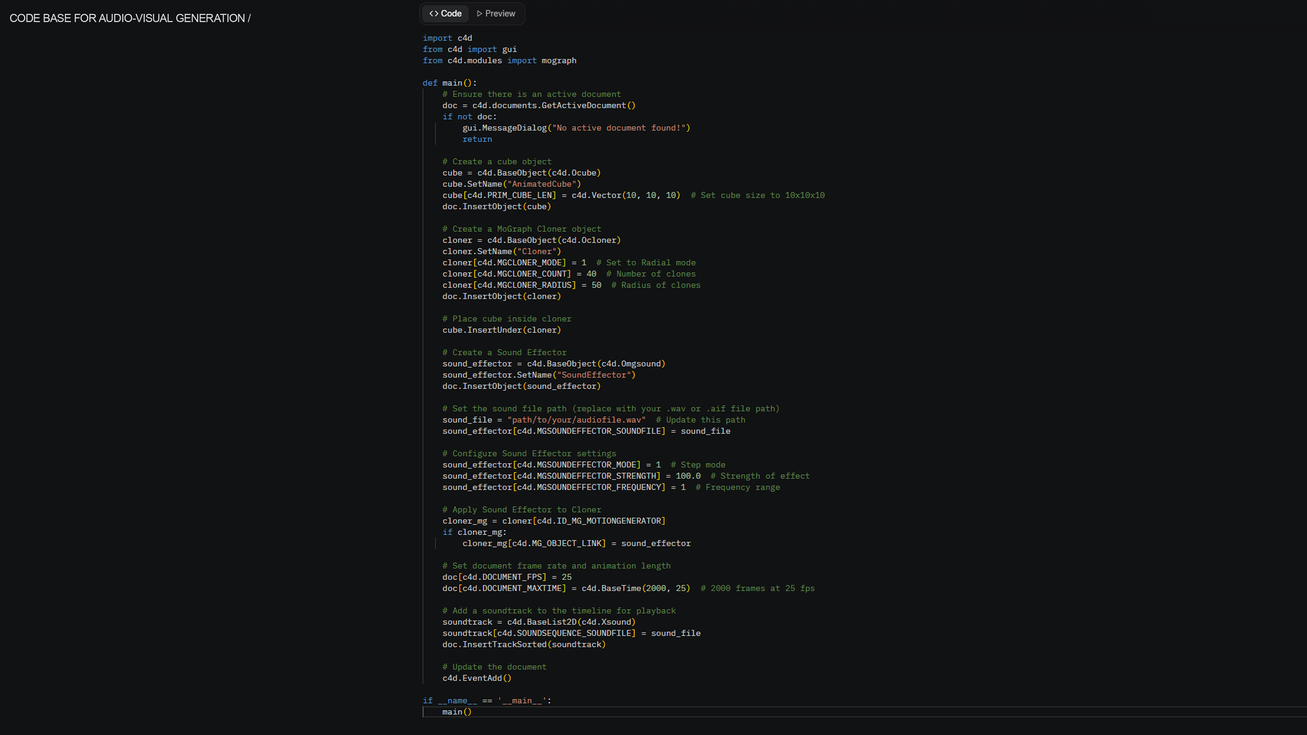The width and height of the screenshot is (1307, 735).
Task: Click the MGCLONER_COUNT = 40 line
Action: [519, 274]
